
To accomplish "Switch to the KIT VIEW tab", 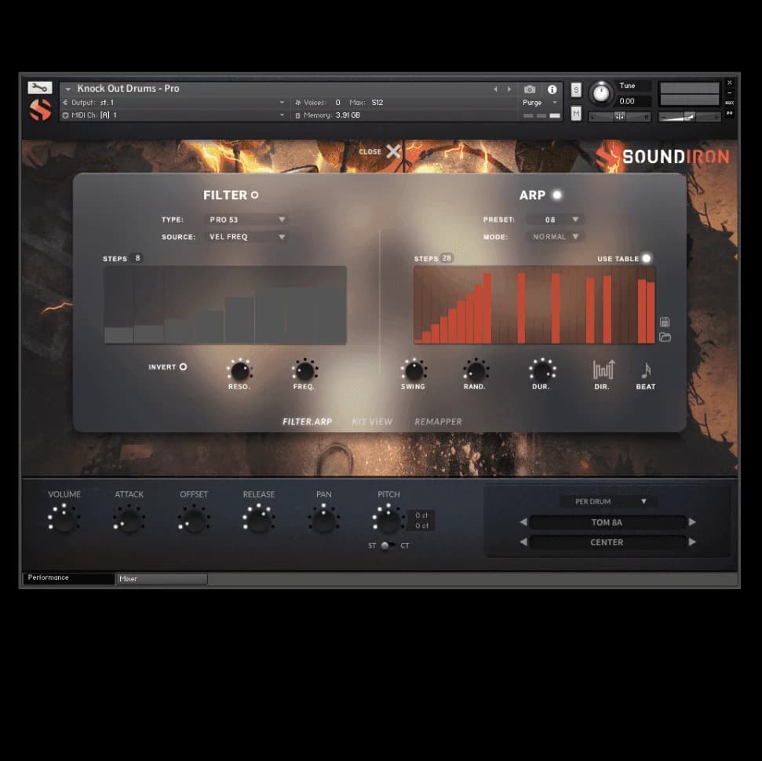I will point(373,421).
